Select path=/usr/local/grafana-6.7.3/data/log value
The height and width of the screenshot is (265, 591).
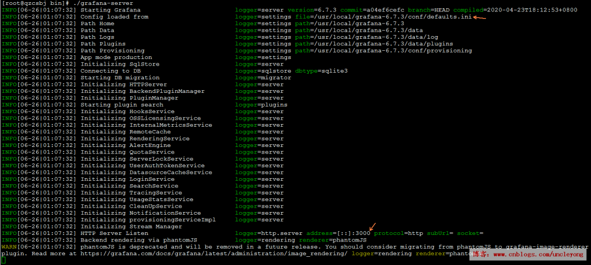(367, 37)
